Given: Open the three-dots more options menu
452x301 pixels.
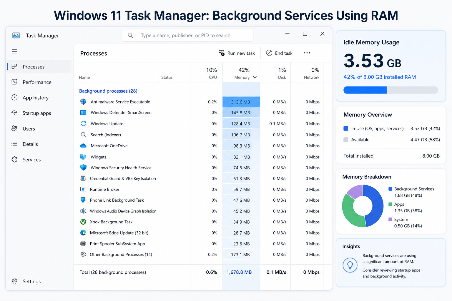Looking at the screenshot, I should coord(307,53).
